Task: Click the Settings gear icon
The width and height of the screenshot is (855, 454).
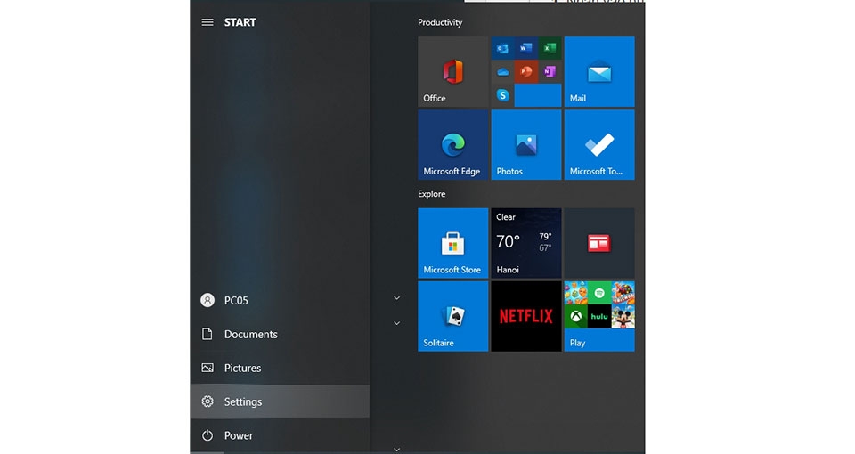Action: (208, 401)
